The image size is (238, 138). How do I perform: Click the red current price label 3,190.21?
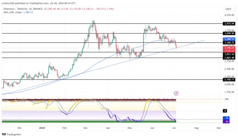(229, 48)
